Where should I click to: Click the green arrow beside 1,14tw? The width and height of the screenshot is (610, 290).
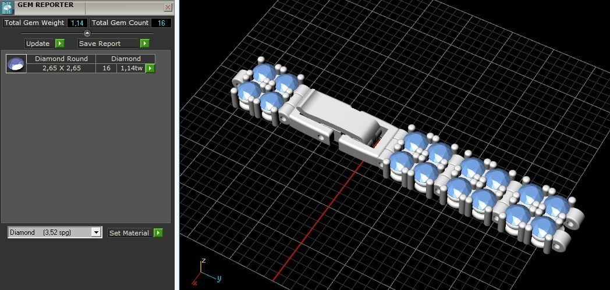[150, 69]
